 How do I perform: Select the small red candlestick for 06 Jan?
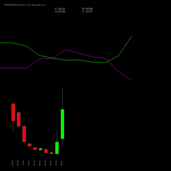[x=46, y=151]
